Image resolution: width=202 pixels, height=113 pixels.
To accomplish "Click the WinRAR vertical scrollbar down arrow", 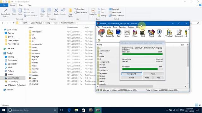I will [x=188, y=84].
